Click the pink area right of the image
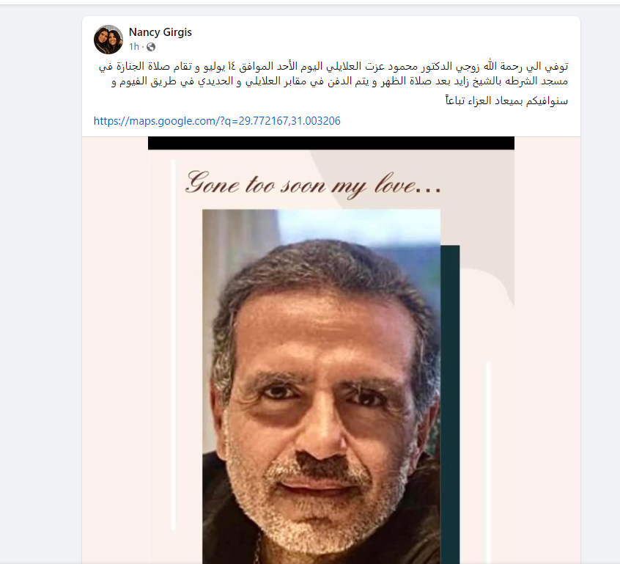620x564 pixels. tap(547, 351)
